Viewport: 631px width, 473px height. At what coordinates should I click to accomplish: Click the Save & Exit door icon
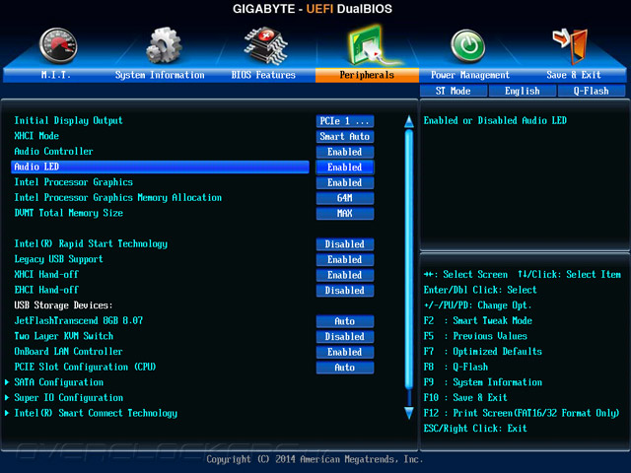[x=571, y=46]
